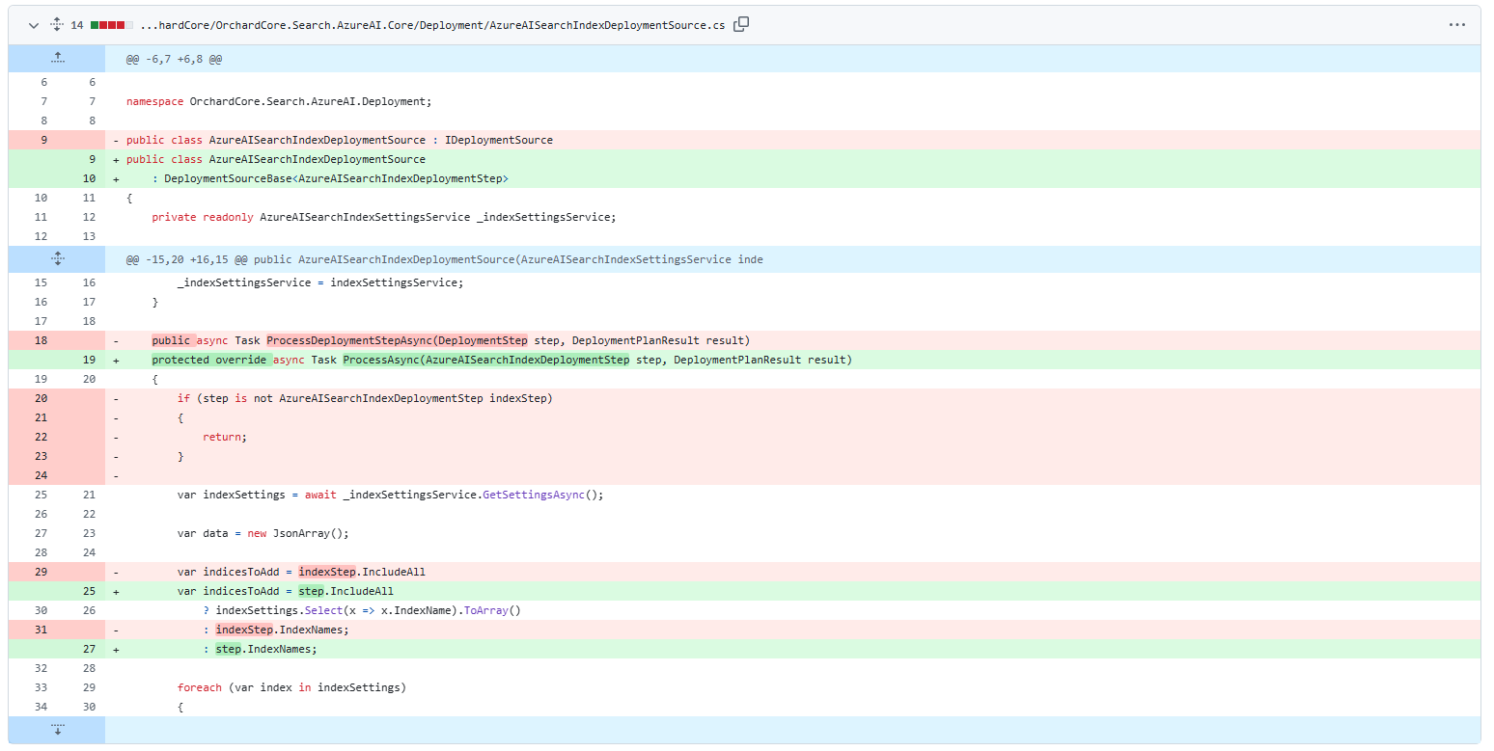Click the expand-all-lines icon beside 14
Image resolution: width=1494 pixels, height=751 pixels.
pos(56,25)
